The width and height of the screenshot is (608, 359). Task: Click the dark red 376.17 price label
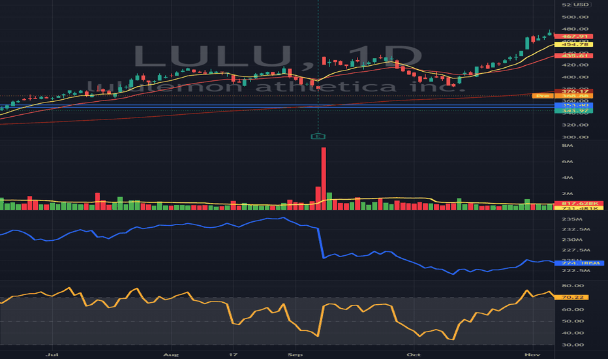573,91
